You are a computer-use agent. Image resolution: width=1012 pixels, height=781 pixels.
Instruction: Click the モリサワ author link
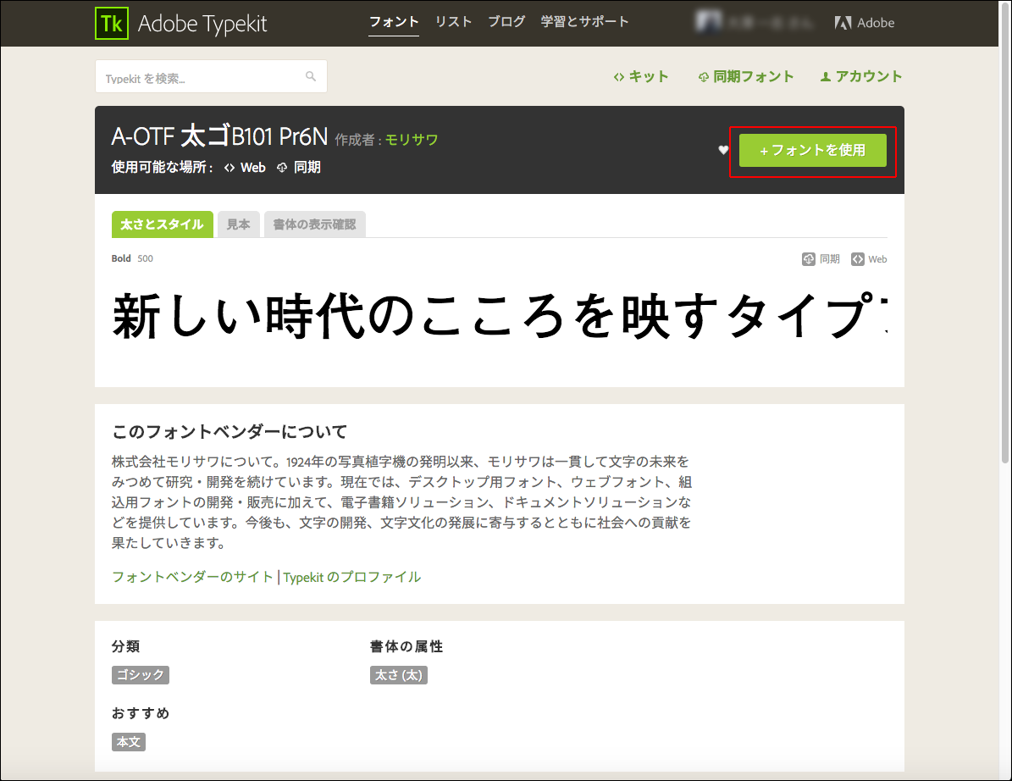(412, 140)
